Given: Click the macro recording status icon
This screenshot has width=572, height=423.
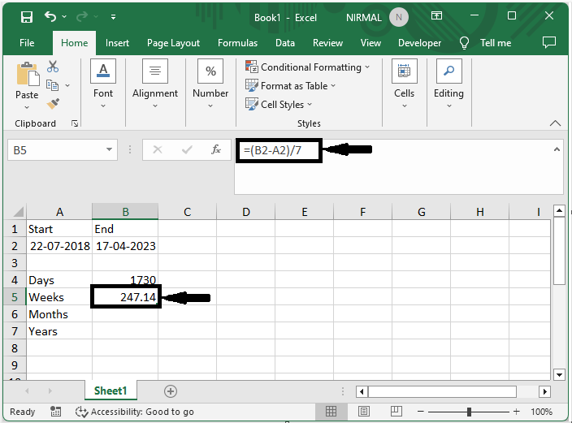Looking at the screenshot, I should (55, 412).
